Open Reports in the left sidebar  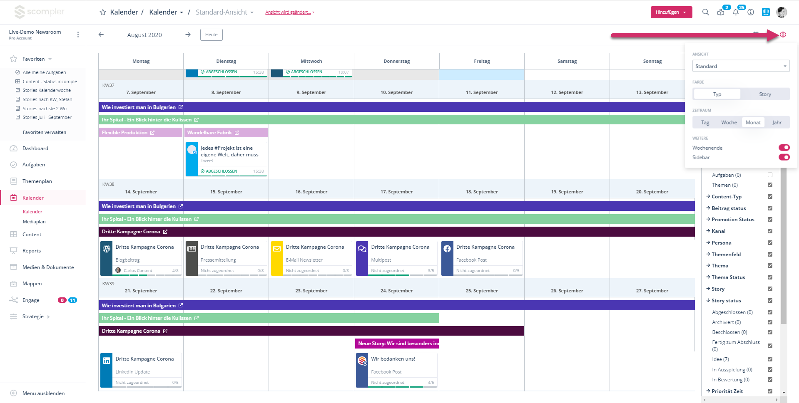point(32,251)
